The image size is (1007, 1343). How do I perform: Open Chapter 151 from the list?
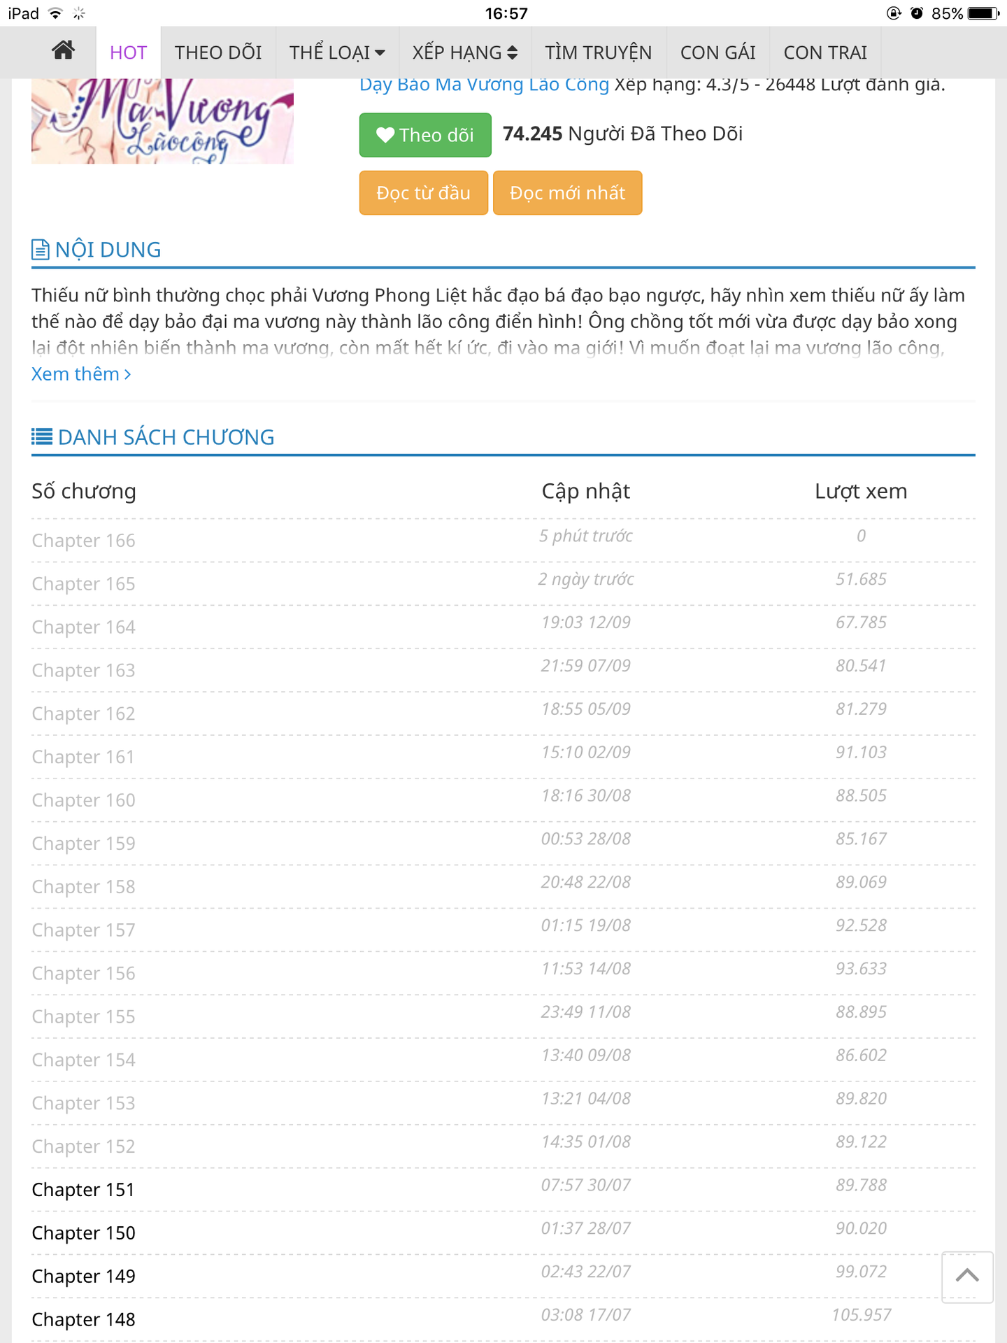[83, 1190]
